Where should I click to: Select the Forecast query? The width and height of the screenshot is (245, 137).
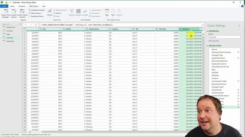click(9, 31)
